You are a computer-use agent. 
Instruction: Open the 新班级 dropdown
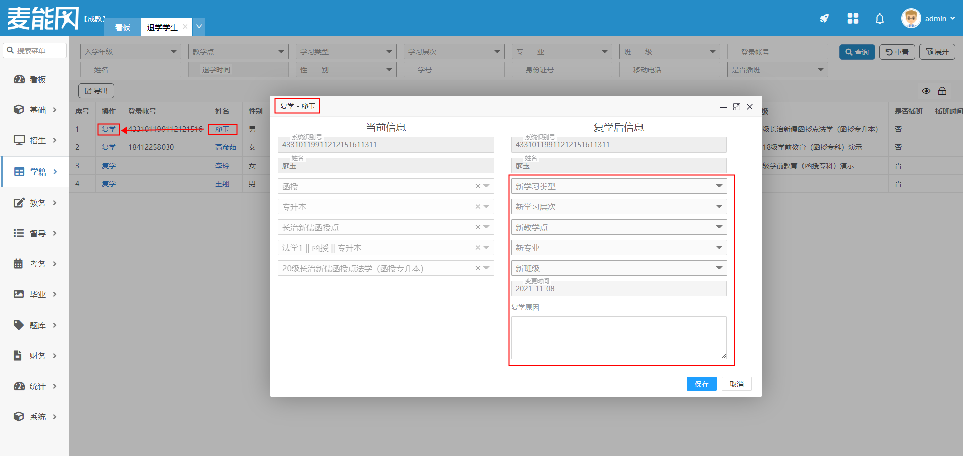click(x=618, y=268)
